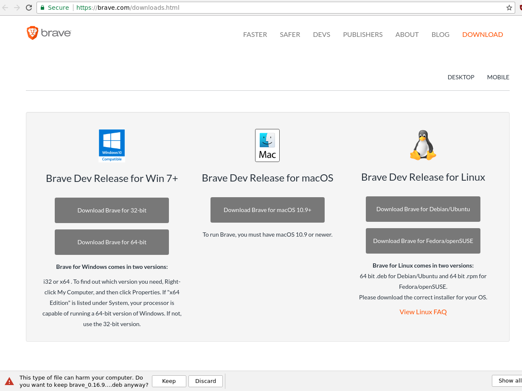Click the download warning message text
The width and height of the screenshot is (522, 391).
coord(84,381)
